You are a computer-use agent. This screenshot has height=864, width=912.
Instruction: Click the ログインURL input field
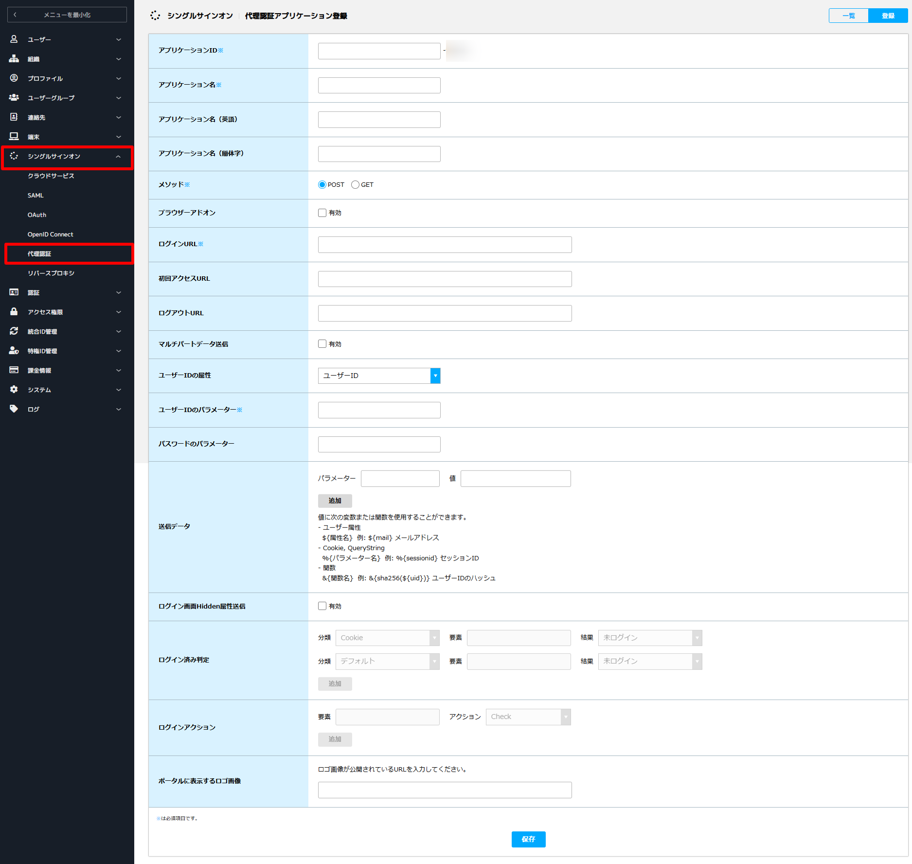pos(445,245)
